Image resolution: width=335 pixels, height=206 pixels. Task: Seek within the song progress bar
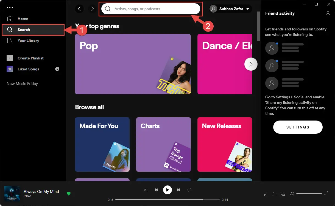coord(168,200)
